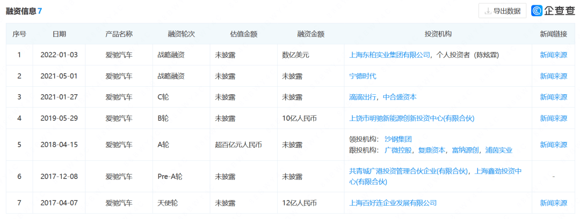The image size is (580, 219).
Task: Click the 序号 column header
Action: (x=19, y=34)
